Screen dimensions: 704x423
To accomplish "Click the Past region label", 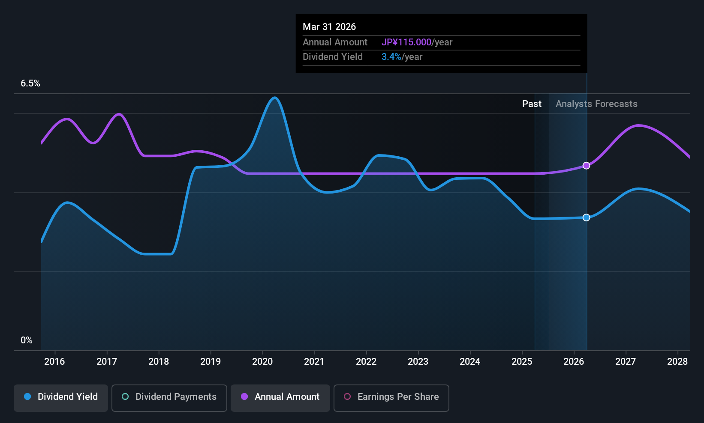I will pos(532,104).
